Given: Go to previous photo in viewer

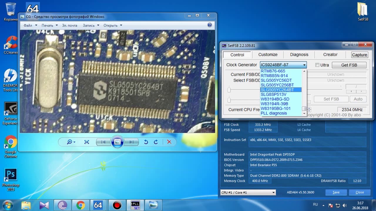Looking at the screenshot, I should 103,142.
